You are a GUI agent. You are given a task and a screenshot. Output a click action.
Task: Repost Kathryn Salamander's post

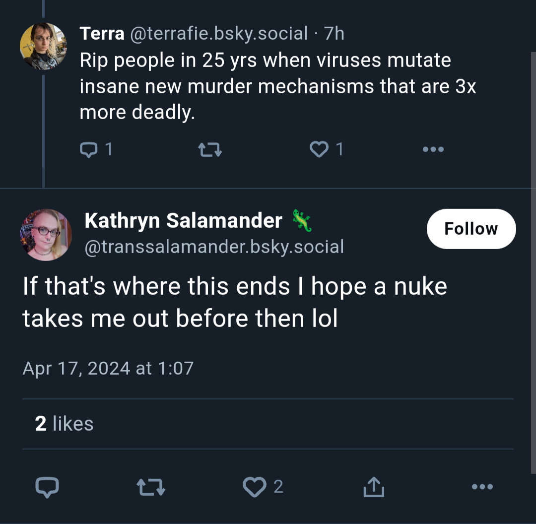click(x=151, y=487)
